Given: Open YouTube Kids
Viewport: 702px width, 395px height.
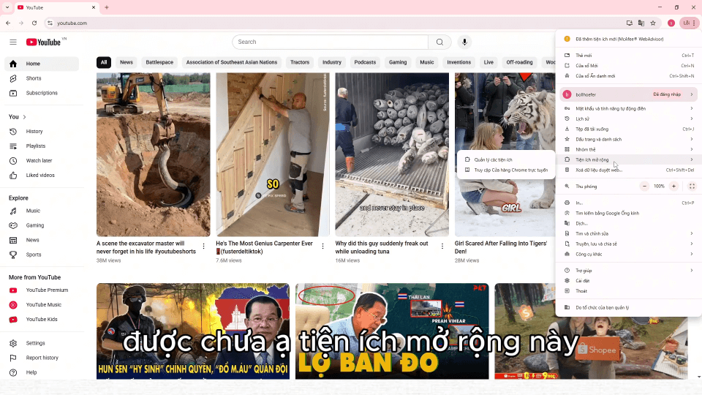Looking at the screenshot, I should click(42, 320).
